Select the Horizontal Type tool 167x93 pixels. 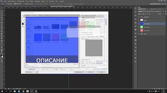2,43
